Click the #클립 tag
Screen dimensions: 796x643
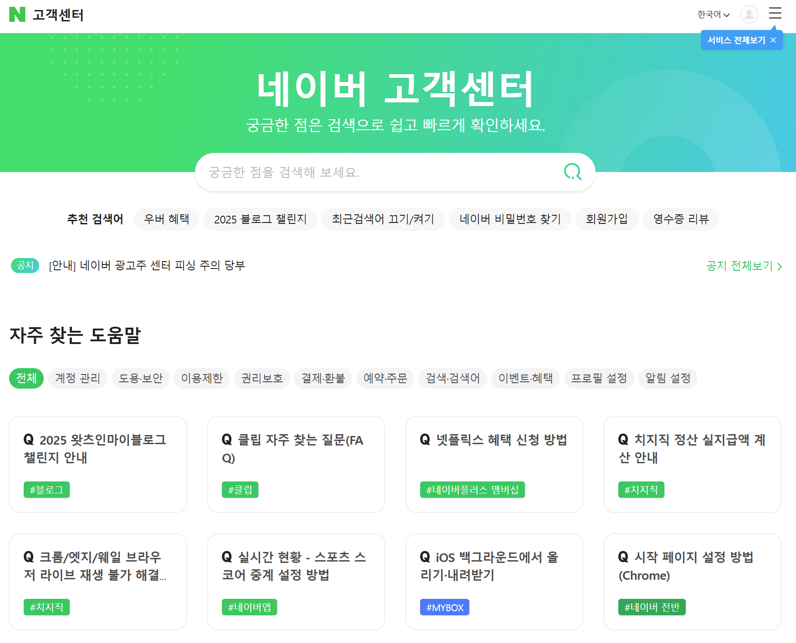(240, 490)
